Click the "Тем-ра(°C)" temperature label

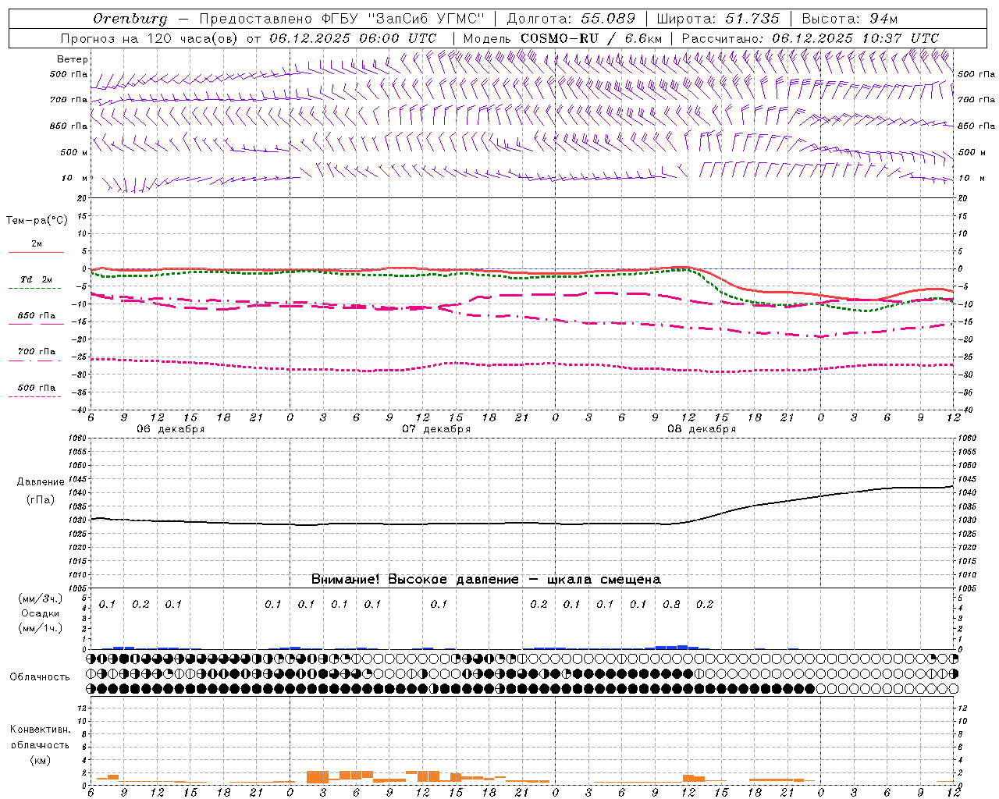[x=37, y=221]
